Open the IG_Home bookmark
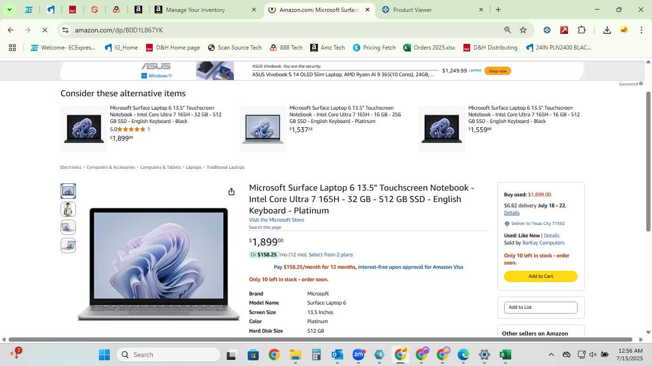652x366 pixels. point(121,48)
